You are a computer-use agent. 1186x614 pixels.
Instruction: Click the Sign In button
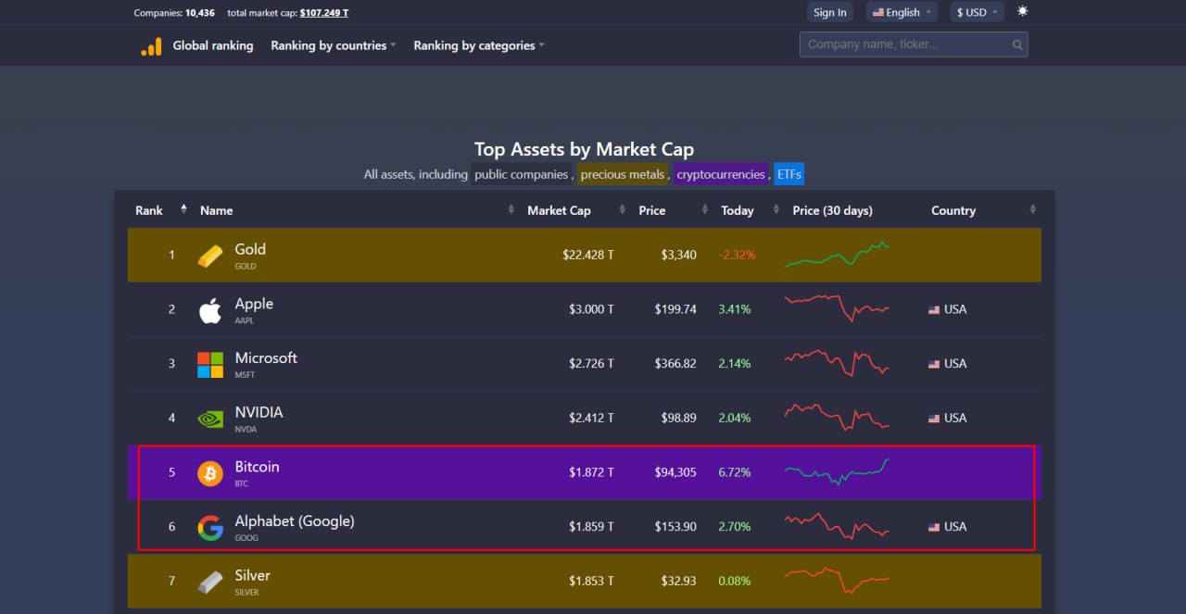[x=829, y=12]
